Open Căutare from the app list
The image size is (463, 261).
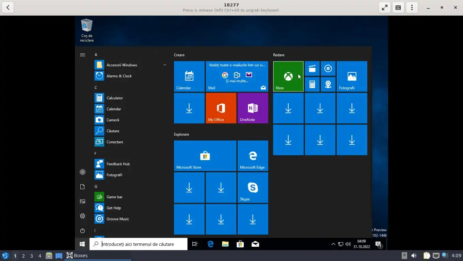click(x=131, y=131)
